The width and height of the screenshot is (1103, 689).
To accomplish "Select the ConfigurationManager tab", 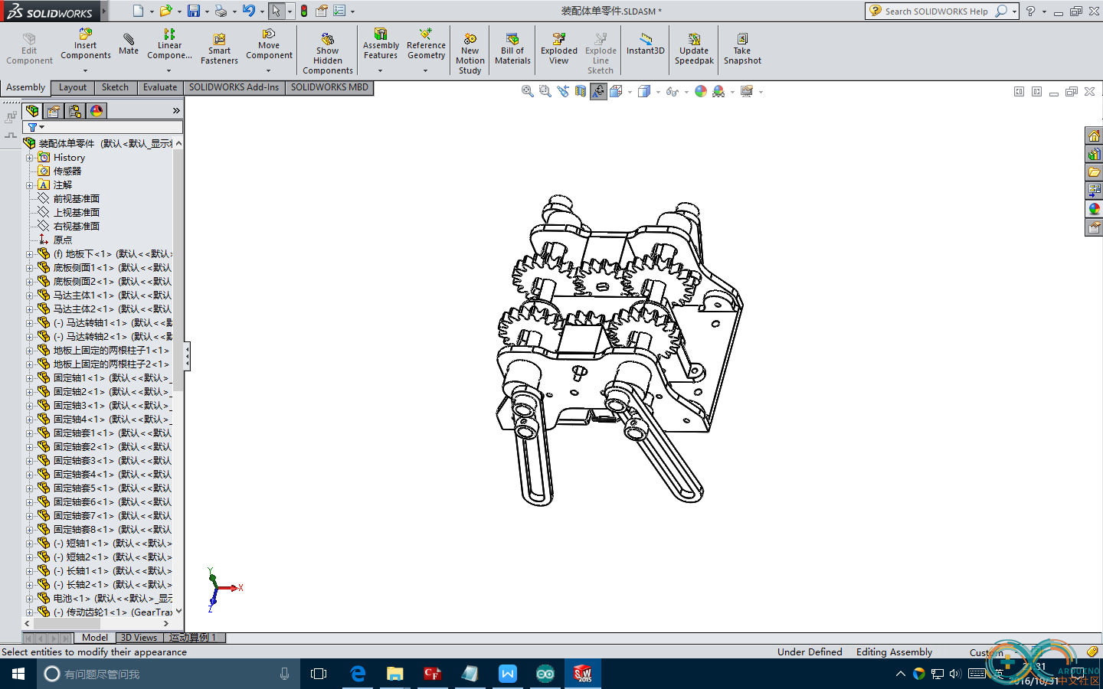I will click(75, 111).
